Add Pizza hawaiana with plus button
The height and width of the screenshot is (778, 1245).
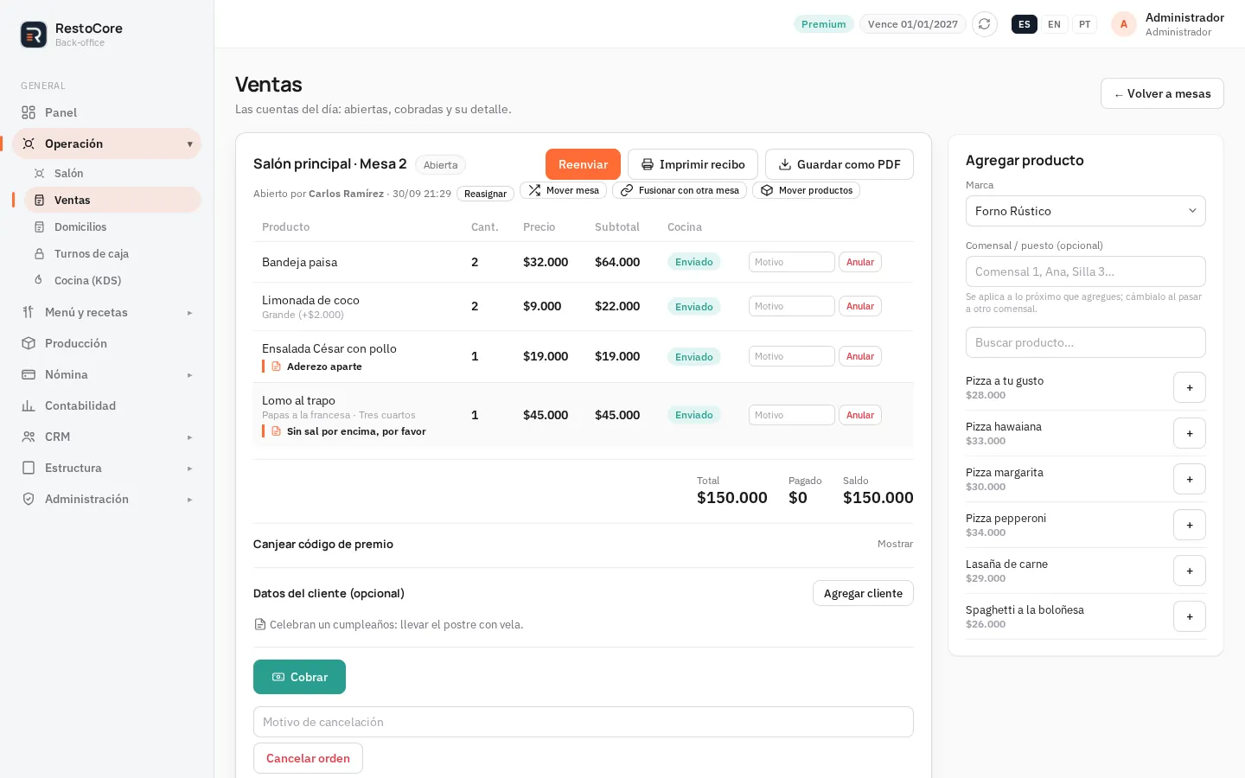coord(1190,433)
